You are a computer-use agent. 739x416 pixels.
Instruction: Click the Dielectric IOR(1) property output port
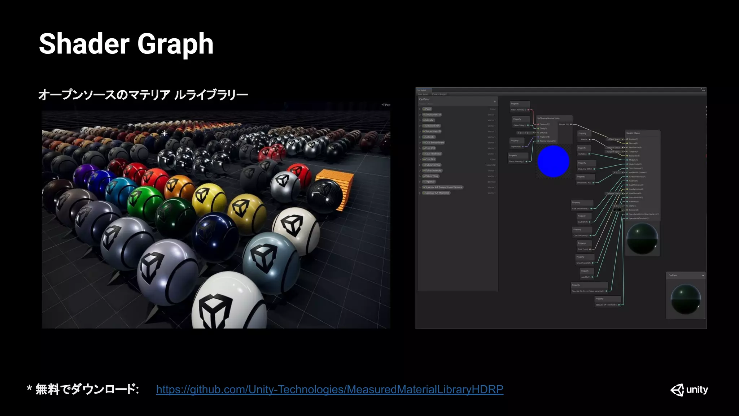click(594, 169)
